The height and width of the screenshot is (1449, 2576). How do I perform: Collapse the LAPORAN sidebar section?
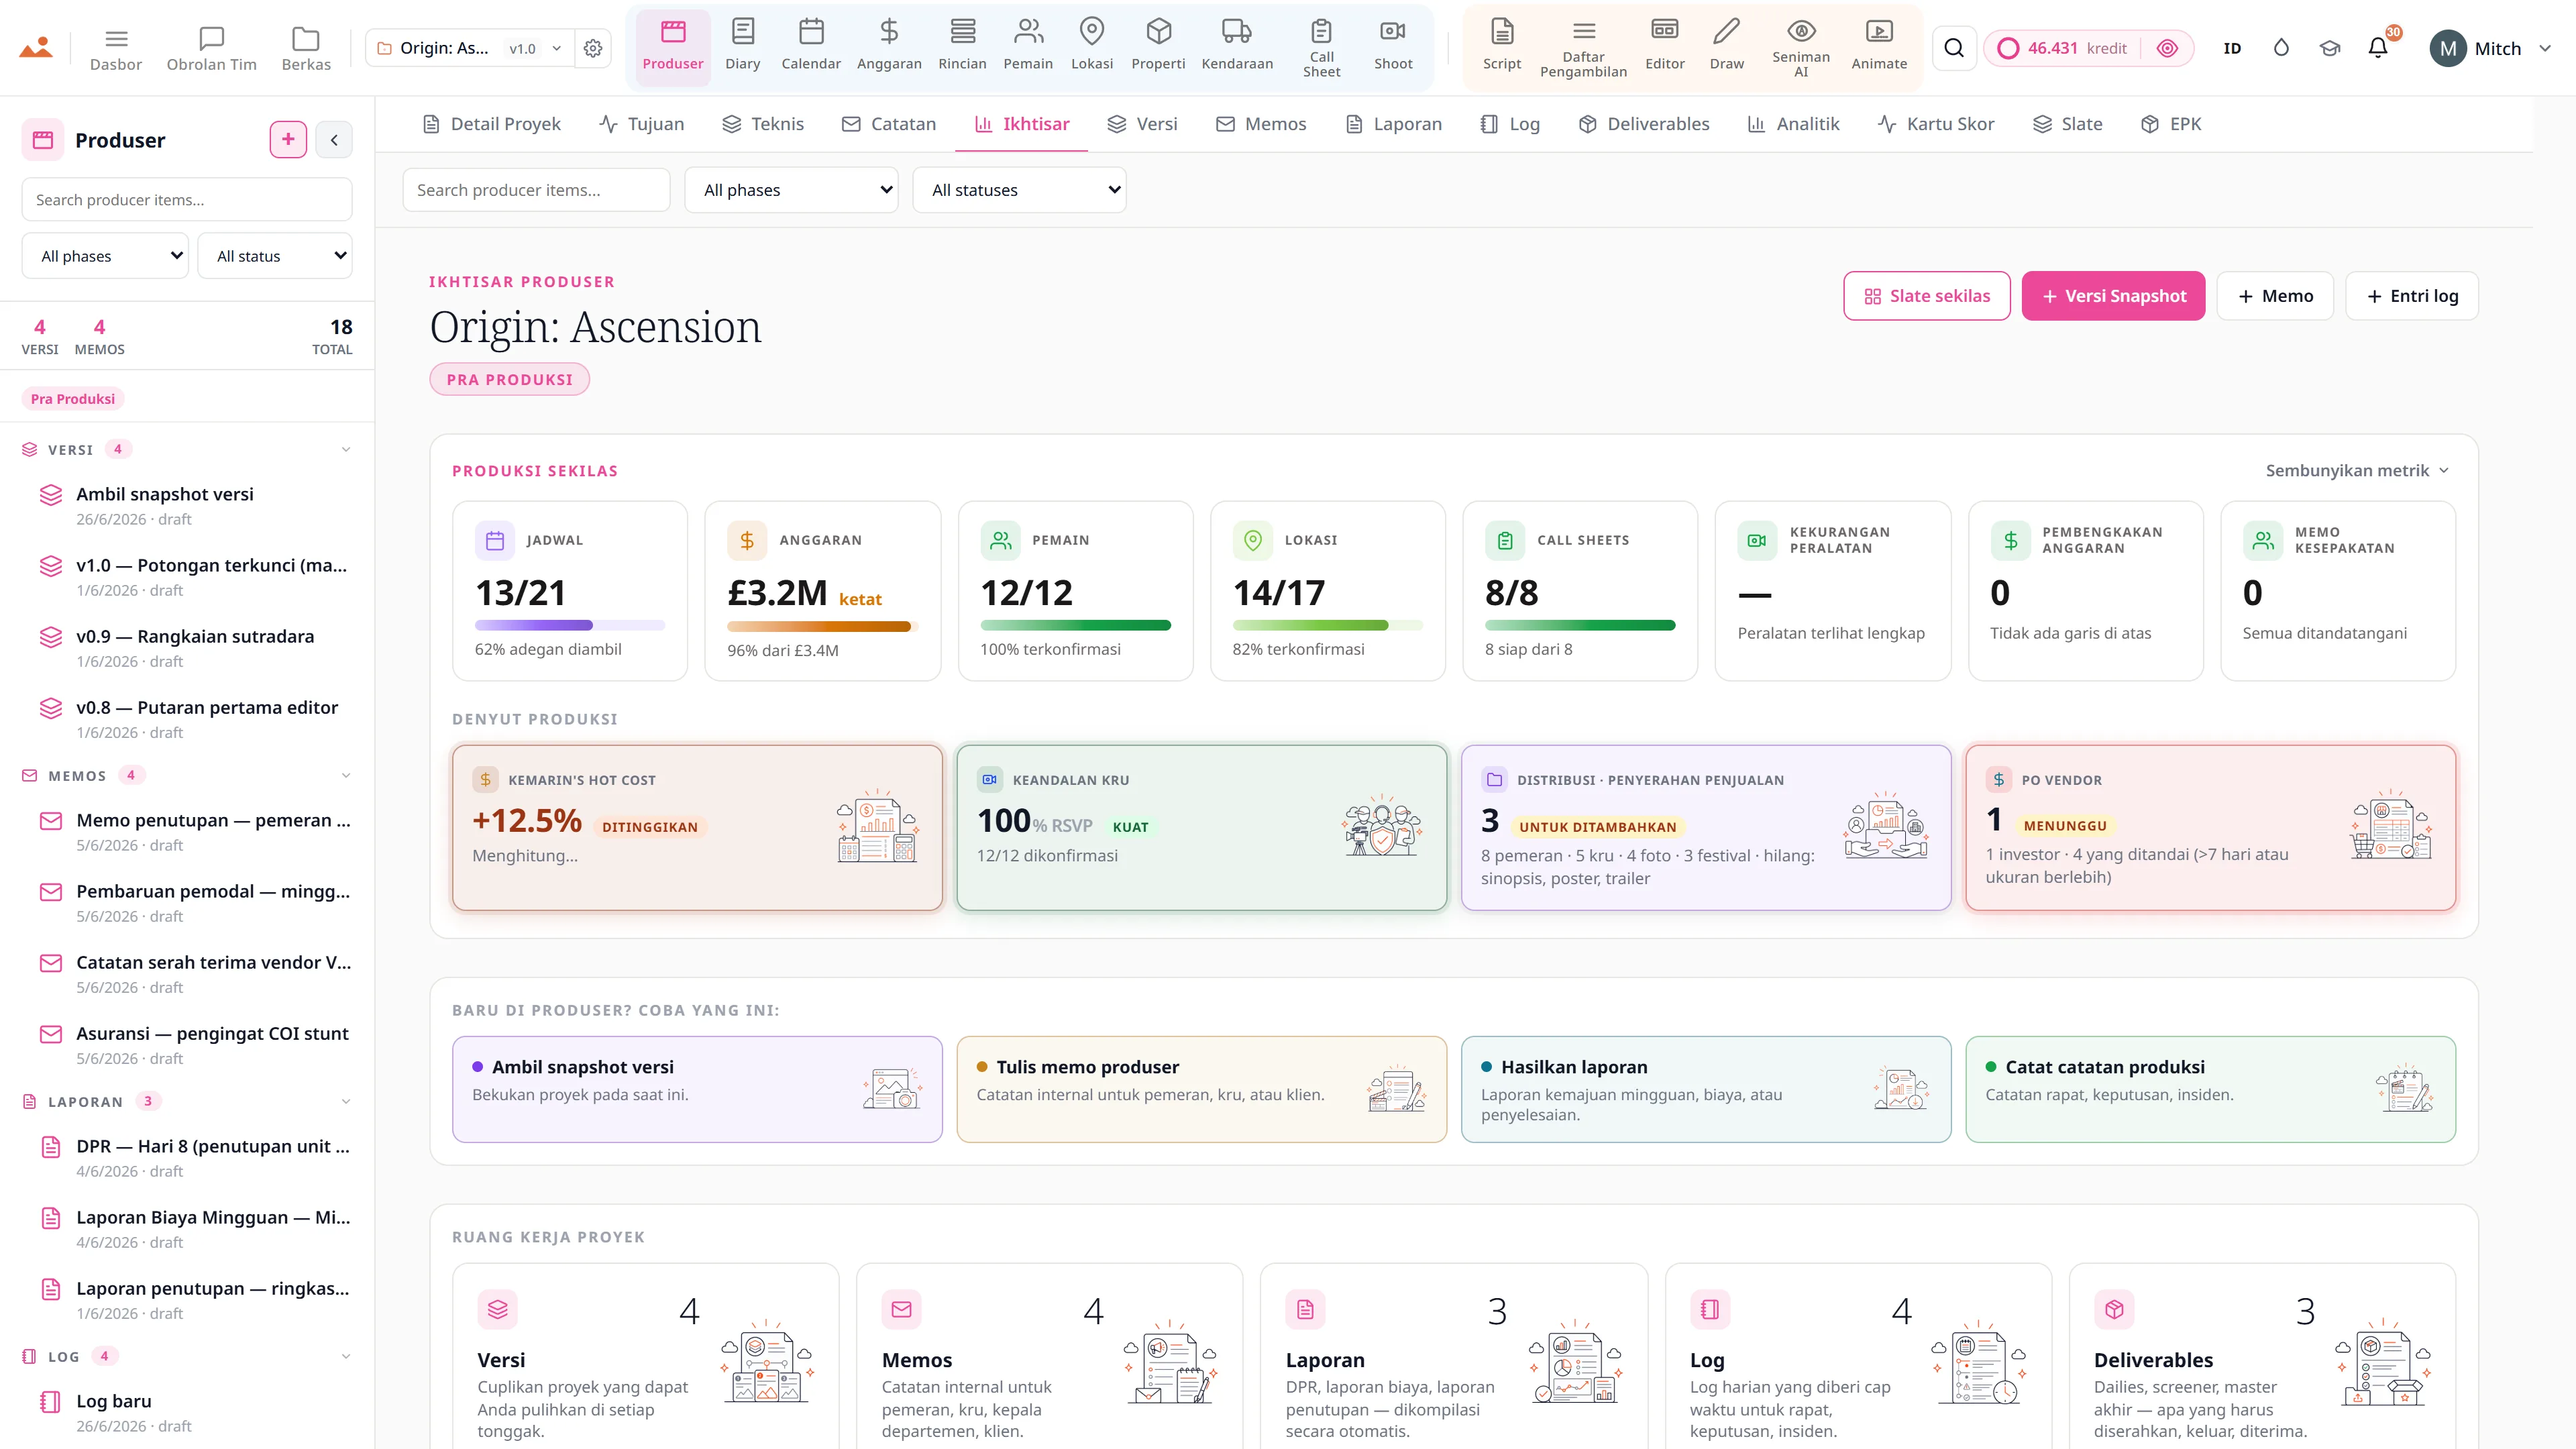[x=346, y=1101]
